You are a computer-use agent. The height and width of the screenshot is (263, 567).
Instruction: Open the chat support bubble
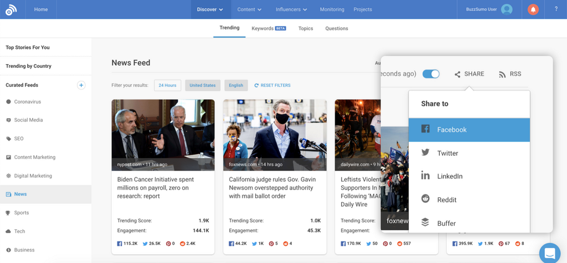tap(549, 253)
